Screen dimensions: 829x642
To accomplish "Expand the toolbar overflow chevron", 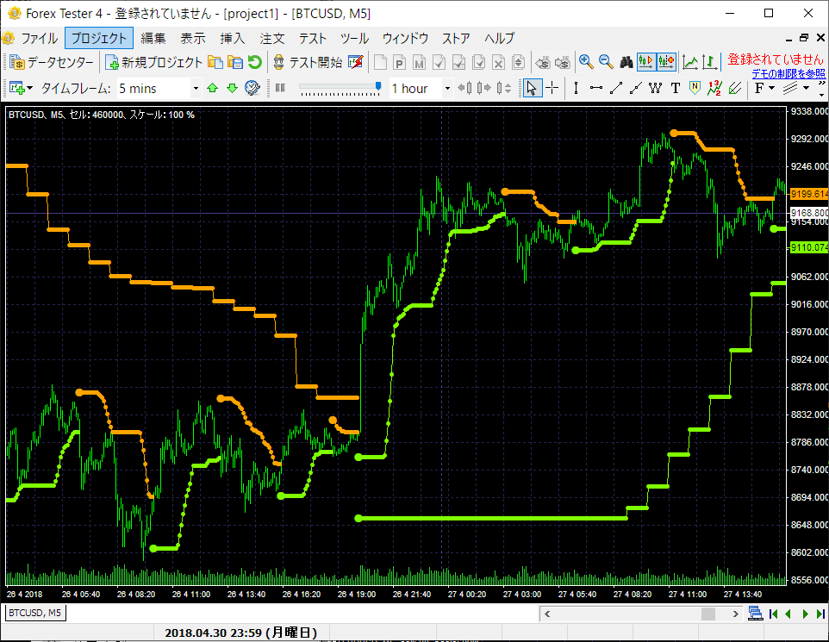I will coord(821,84).
